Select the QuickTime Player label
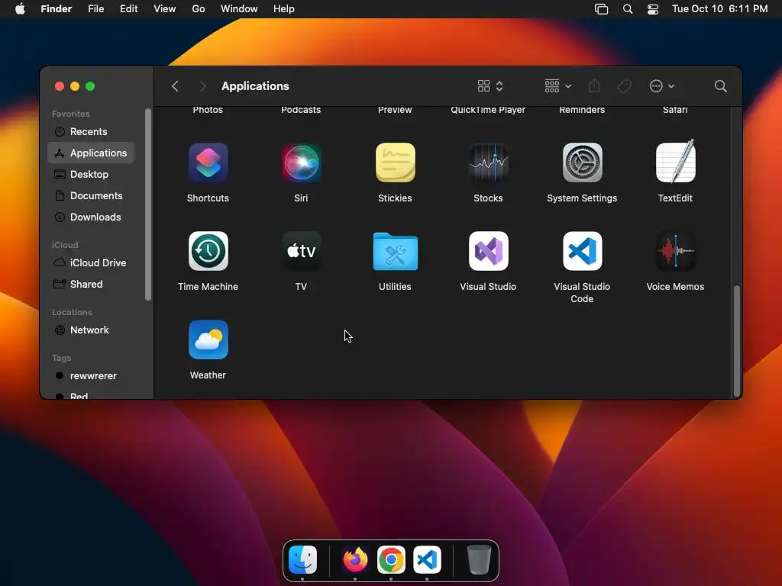This screenshot has width=782, height=586. 488,110
